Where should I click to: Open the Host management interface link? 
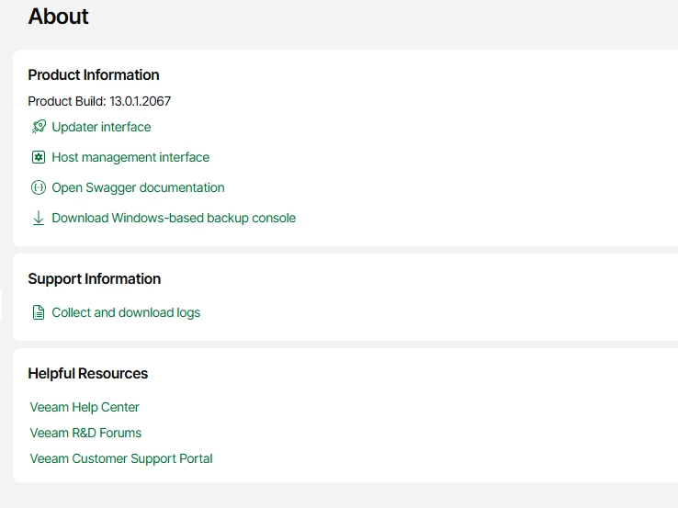point(130,157)
